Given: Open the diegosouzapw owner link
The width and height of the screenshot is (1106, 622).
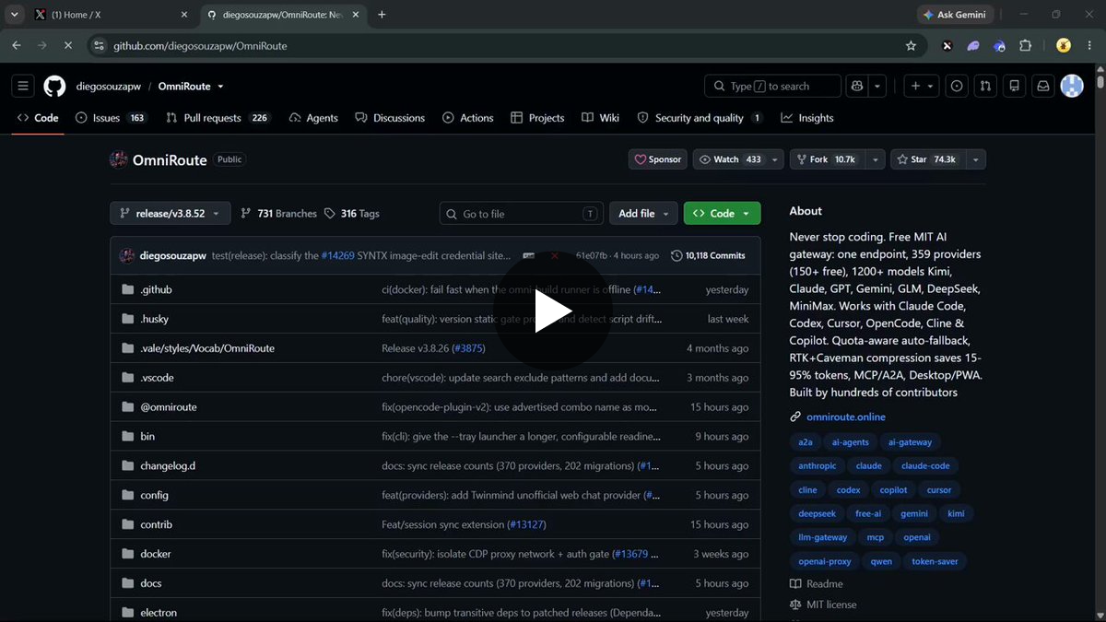Looking at the screenshot, I should (109, 87).
